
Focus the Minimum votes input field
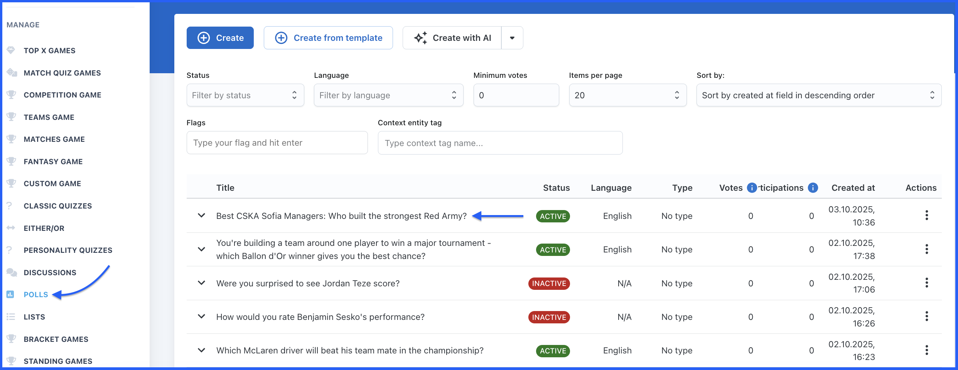[516, 95]
